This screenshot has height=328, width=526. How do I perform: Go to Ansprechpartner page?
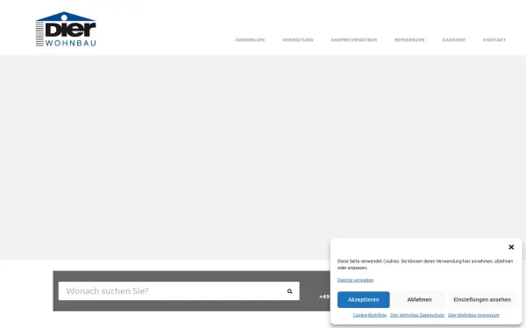tap(354, 40)
